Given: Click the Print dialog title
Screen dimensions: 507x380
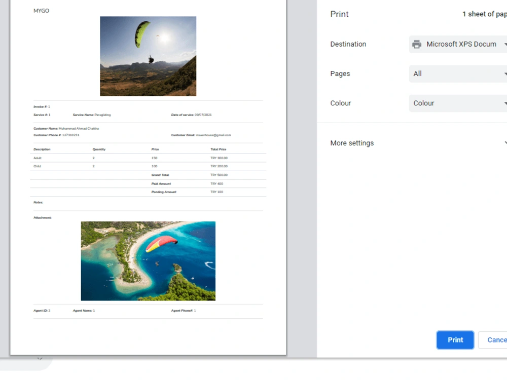Looking at the screenshot, I should 339,14.
